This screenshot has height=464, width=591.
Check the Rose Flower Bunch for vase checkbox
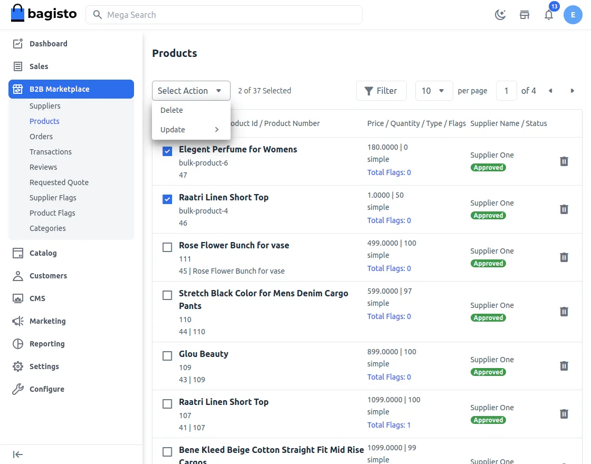pyautogui.click(x=167, y=247)
